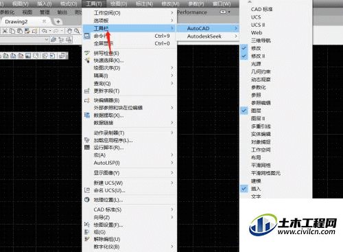Screen dimensions: 343x252
Task: Uncheck the 修改 II toolbar entry
Action: [276, 56]
